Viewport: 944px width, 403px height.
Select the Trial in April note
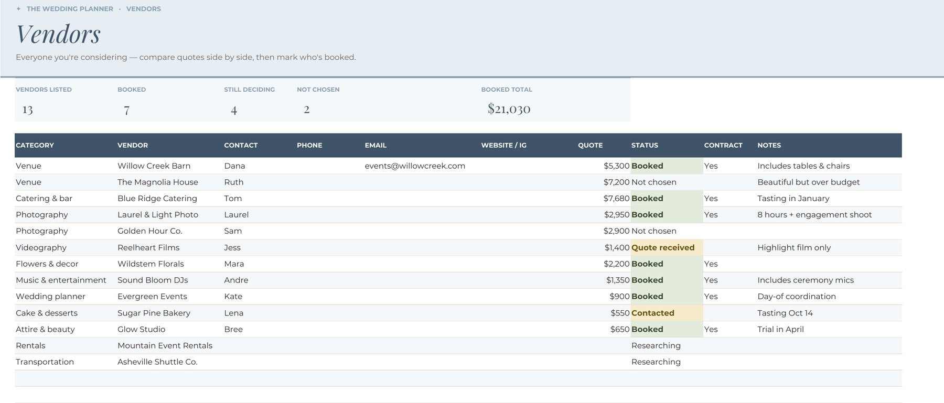pyautogui.click(x=780, y=329)
